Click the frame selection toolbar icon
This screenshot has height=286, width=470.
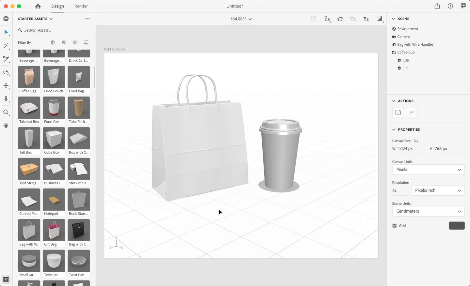(x=313, y=19)
